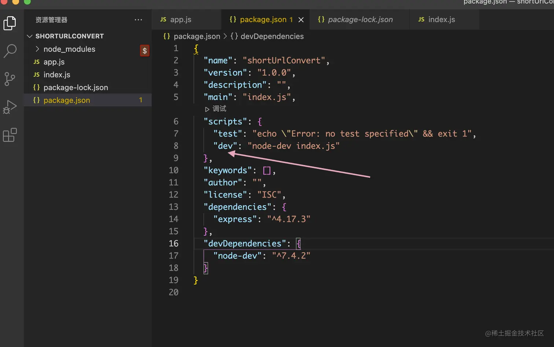Select package.json in the file explorer
The image size is (554, 347).
pos(88,100)
